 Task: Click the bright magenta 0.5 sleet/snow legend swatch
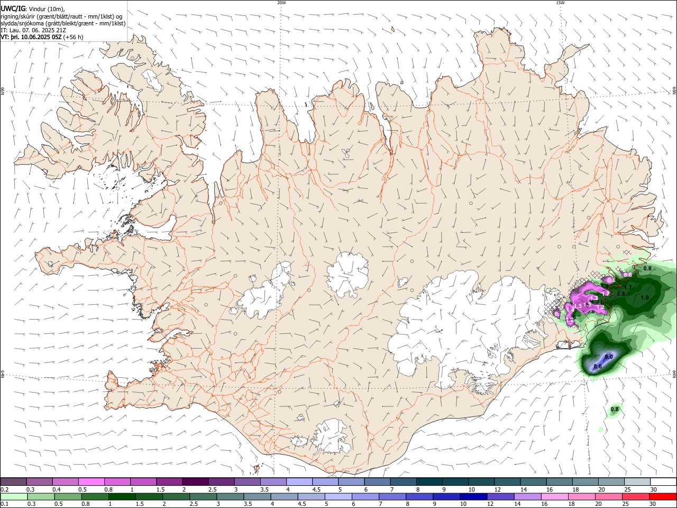click(92, 482)
